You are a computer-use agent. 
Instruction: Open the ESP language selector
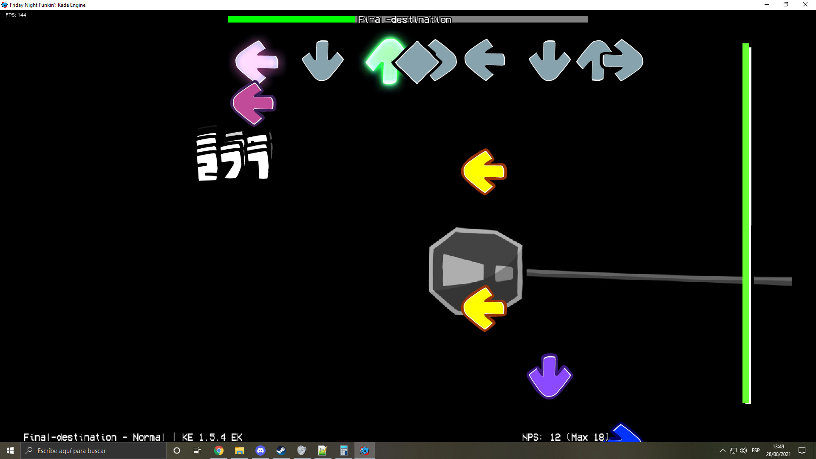tap(756, 450)
